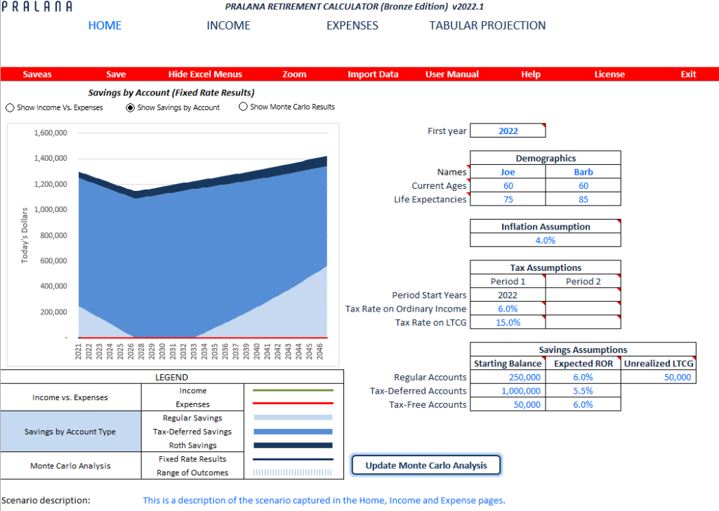Select Hide Excel Menus

pyautogui.click(x=204, y=74)
